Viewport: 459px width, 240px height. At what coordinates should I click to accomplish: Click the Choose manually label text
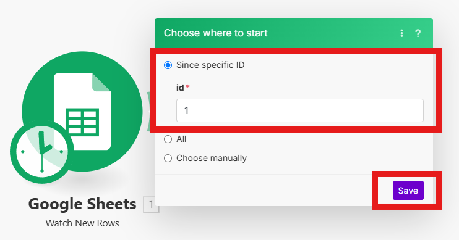click(212, 158)
